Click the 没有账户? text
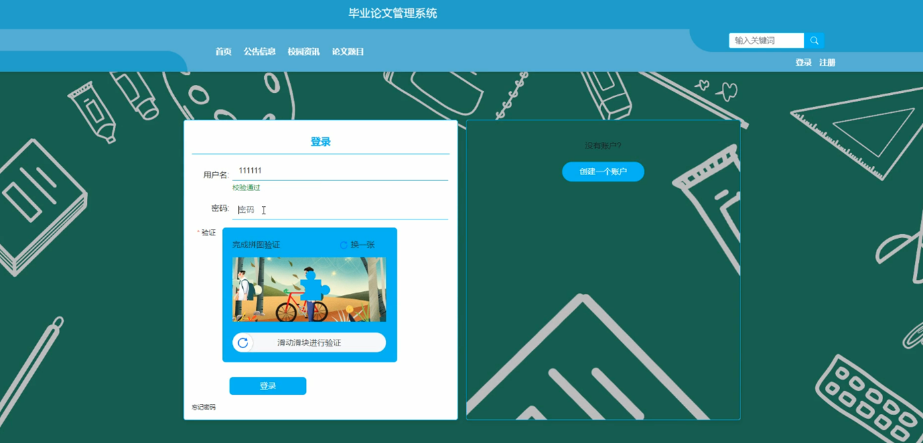This screenshot has width=923, height=443. [603, 146]
